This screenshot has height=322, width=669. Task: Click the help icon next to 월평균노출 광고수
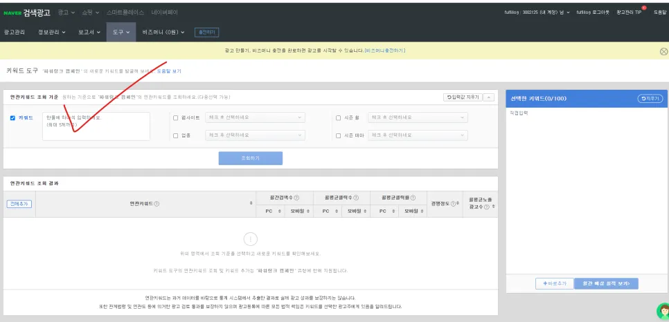tap(486, 207)
